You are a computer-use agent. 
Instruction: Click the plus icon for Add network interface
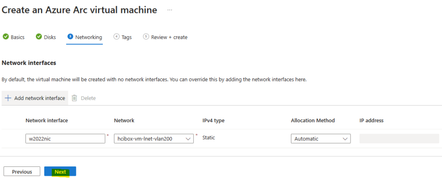(8, 98)
